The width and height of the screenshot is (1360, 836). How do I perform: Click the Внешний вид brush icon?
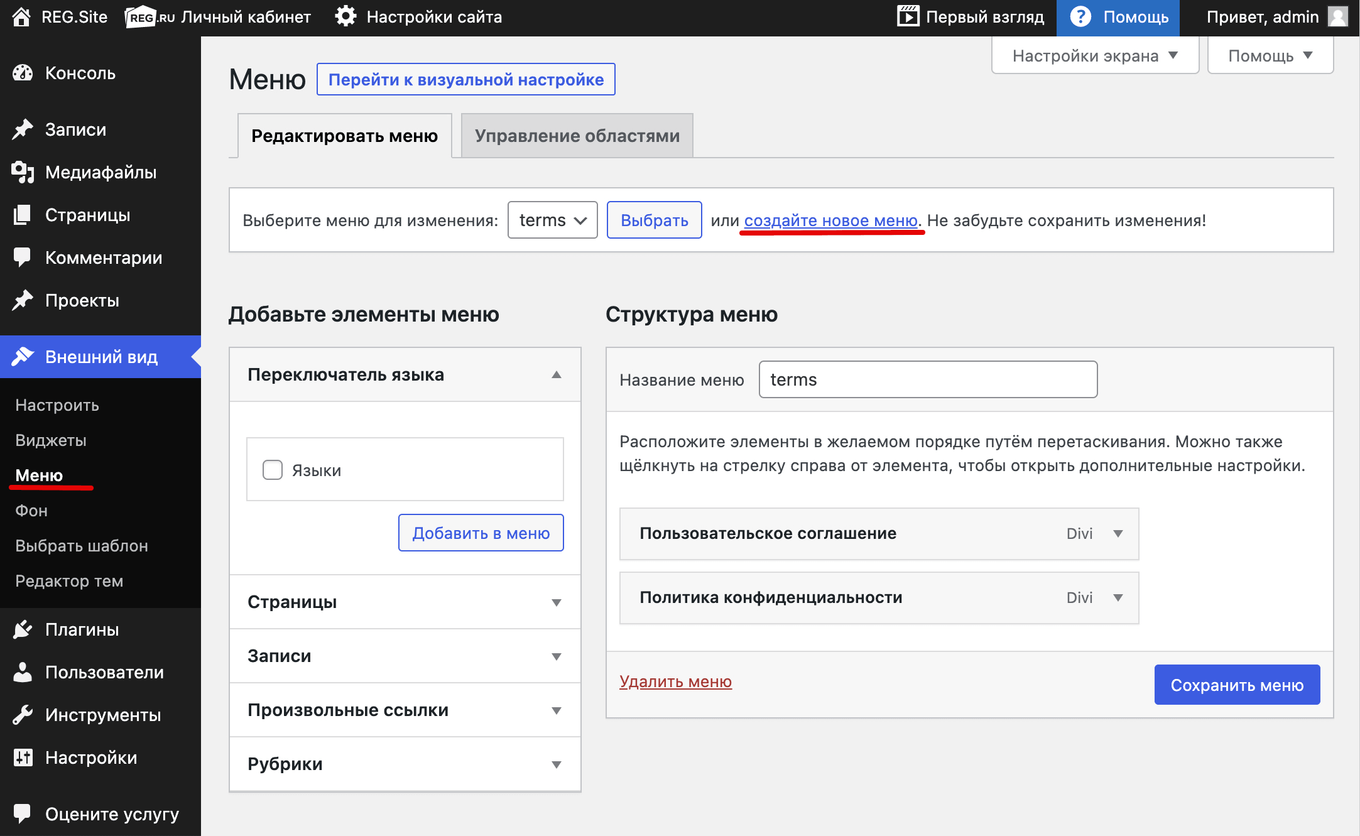click(x=23, y=357)
